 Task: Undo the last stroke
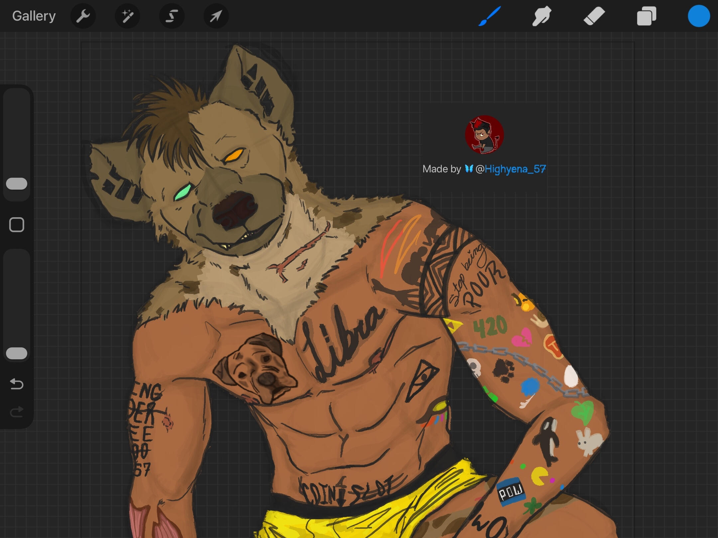coord(17,384)
